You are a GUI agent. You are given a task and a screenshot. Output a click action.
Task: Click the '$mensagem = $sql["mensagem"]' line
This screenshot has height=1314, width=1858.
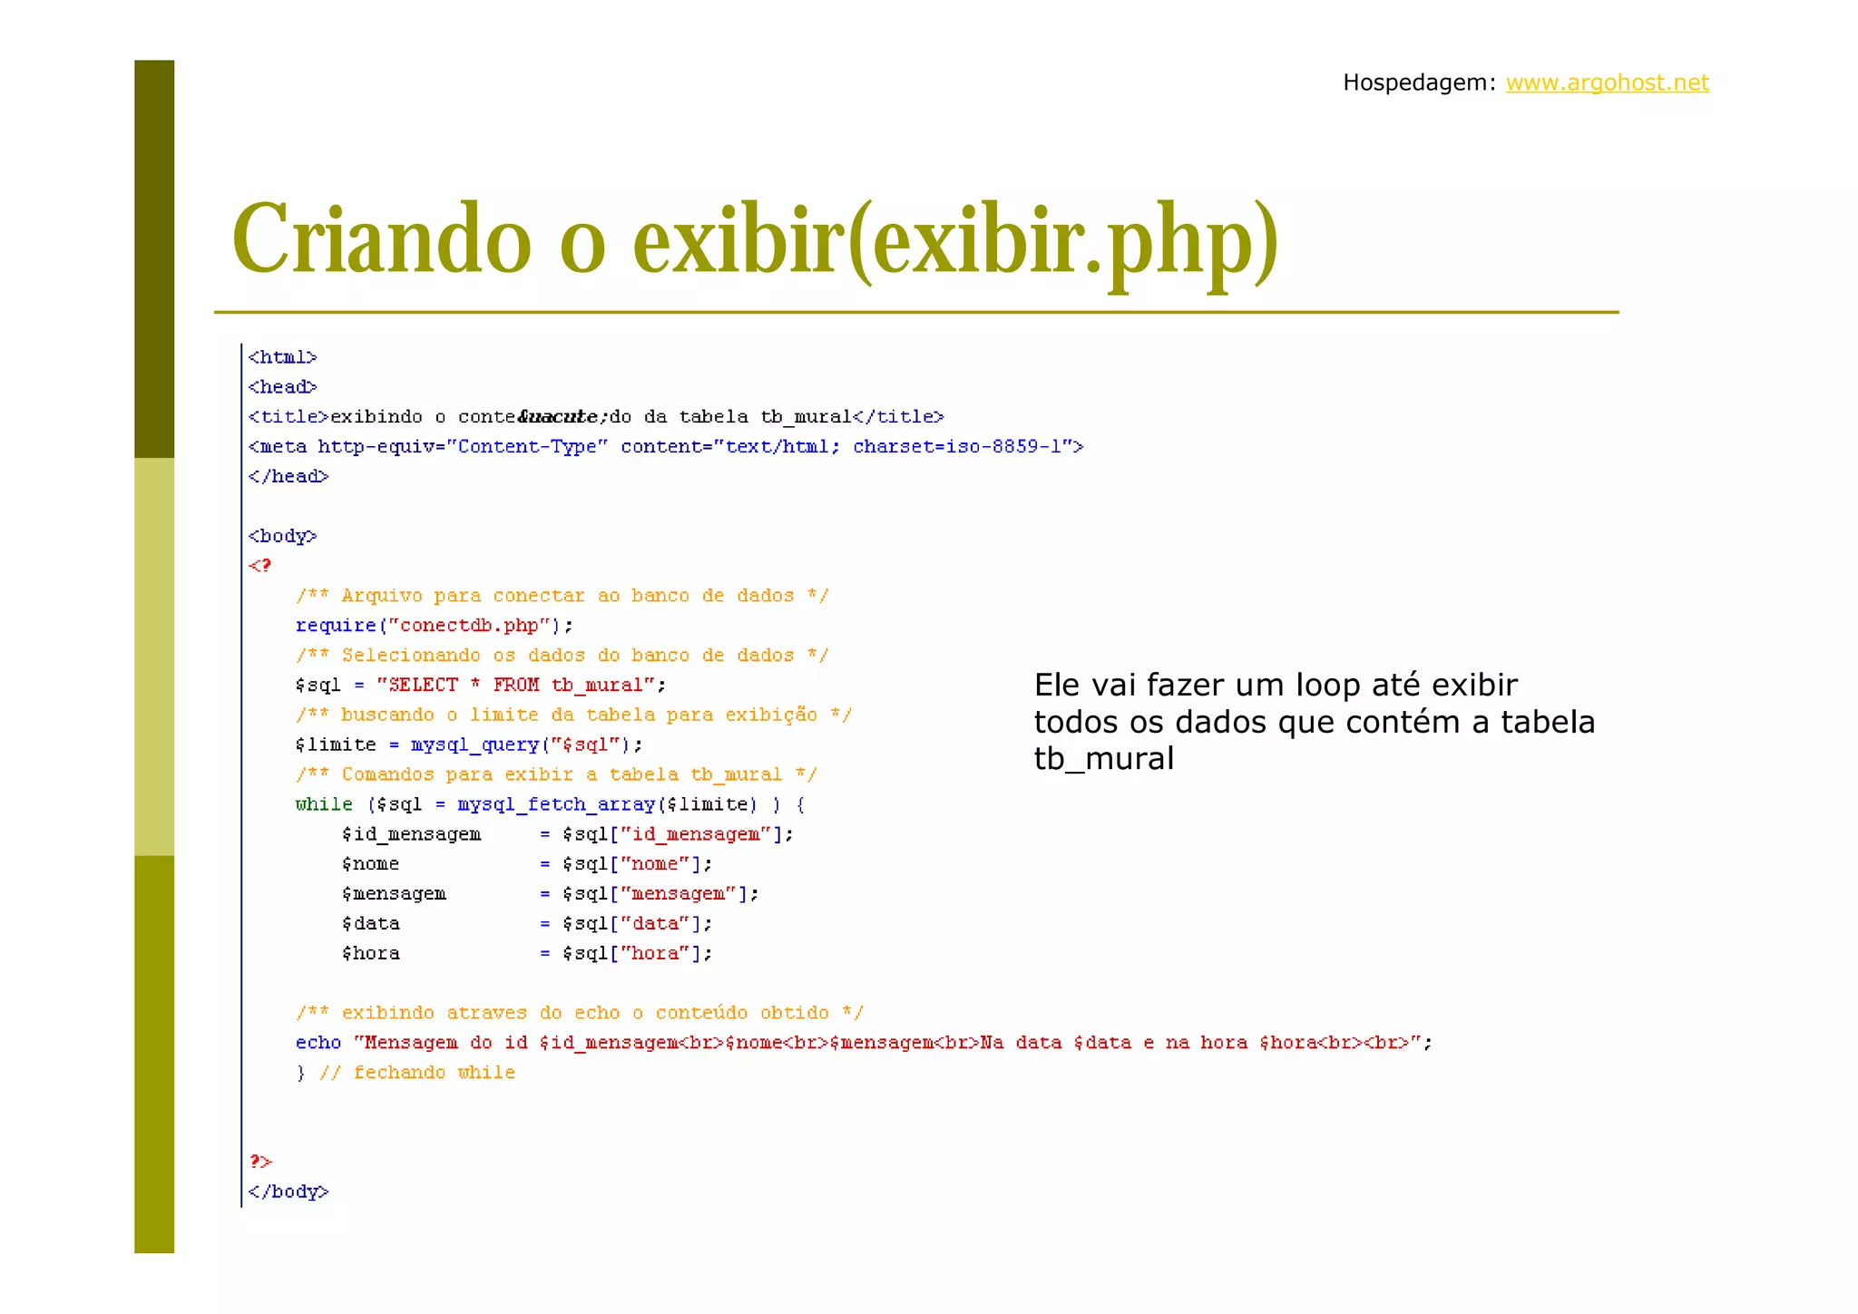[551, 894]
